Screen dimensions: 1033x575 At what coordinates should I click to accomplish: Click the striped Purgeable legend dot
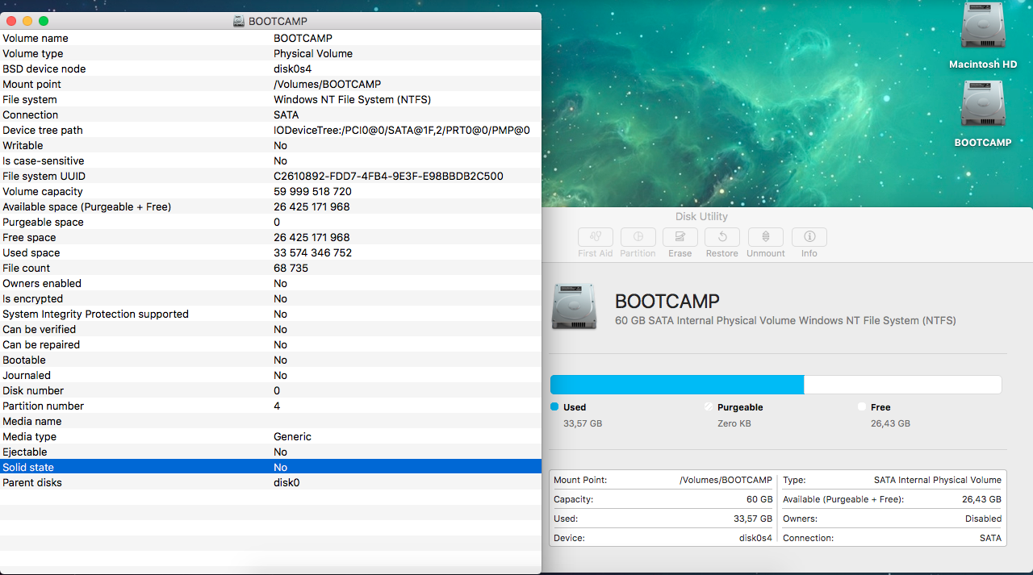point(709,407)
